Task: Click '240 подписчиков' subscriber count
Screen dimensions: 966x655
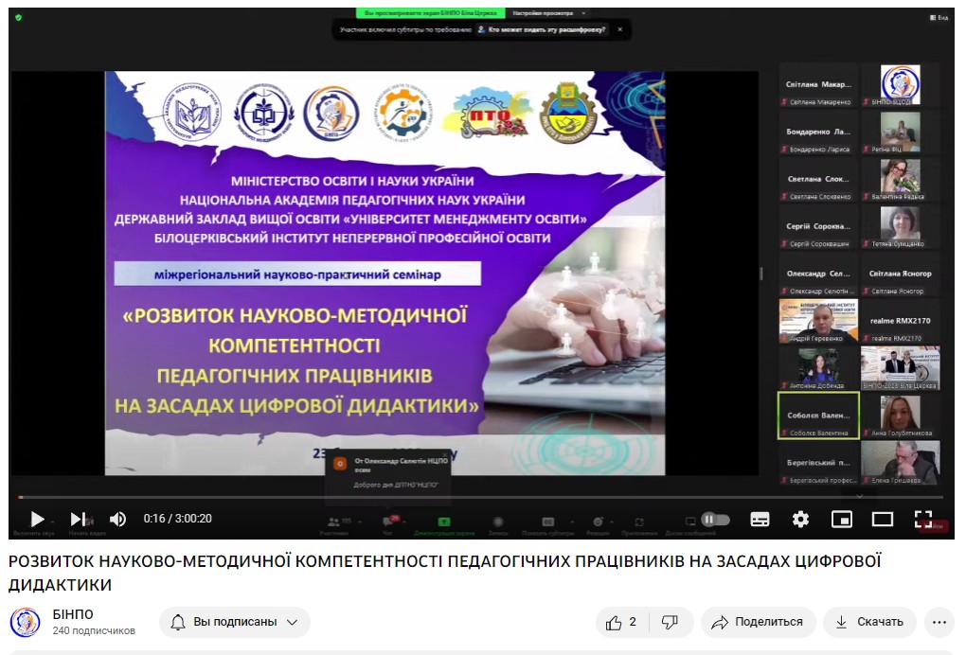Action: pyautogui.click(x=94, y=631)
